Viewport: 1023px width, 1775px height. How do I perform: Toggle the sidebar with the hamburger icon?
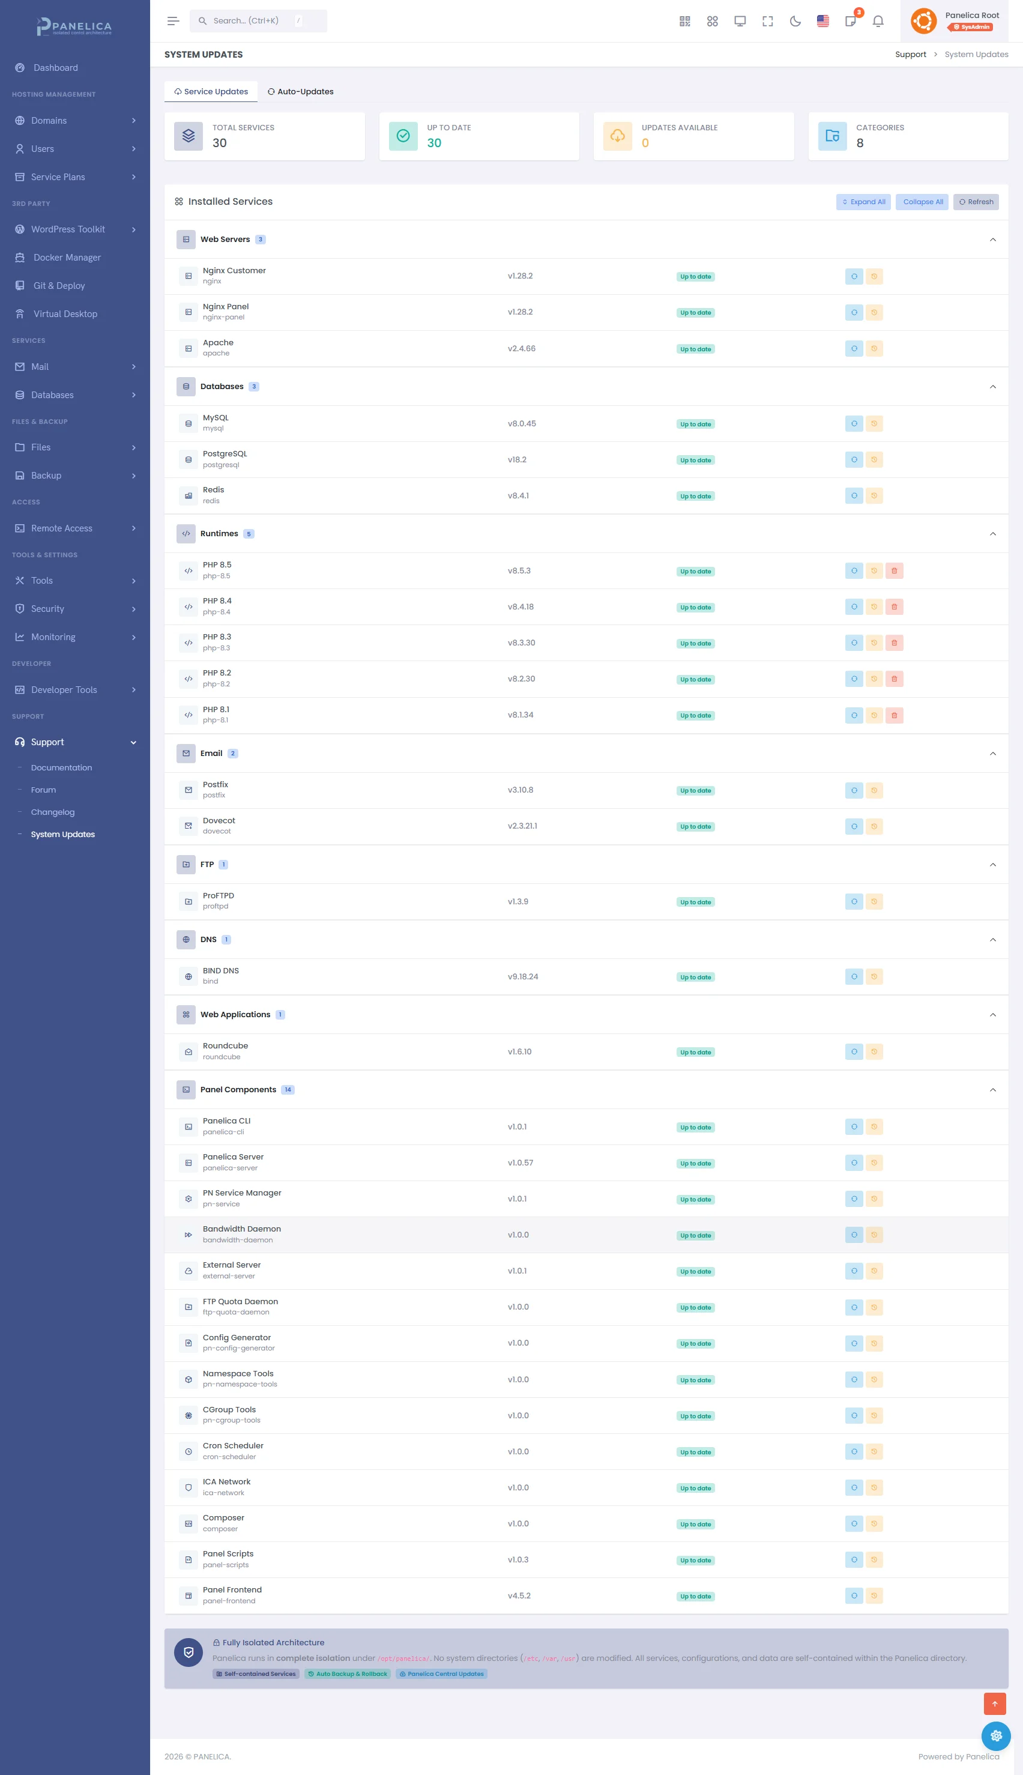pyautogui.click(x=173, y=21)
